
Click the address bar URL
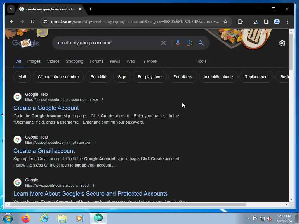[x=135, y=22]
